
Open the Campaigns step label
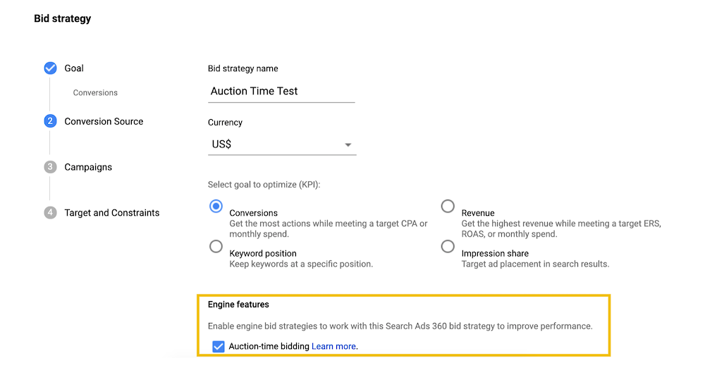coord(88,167)
